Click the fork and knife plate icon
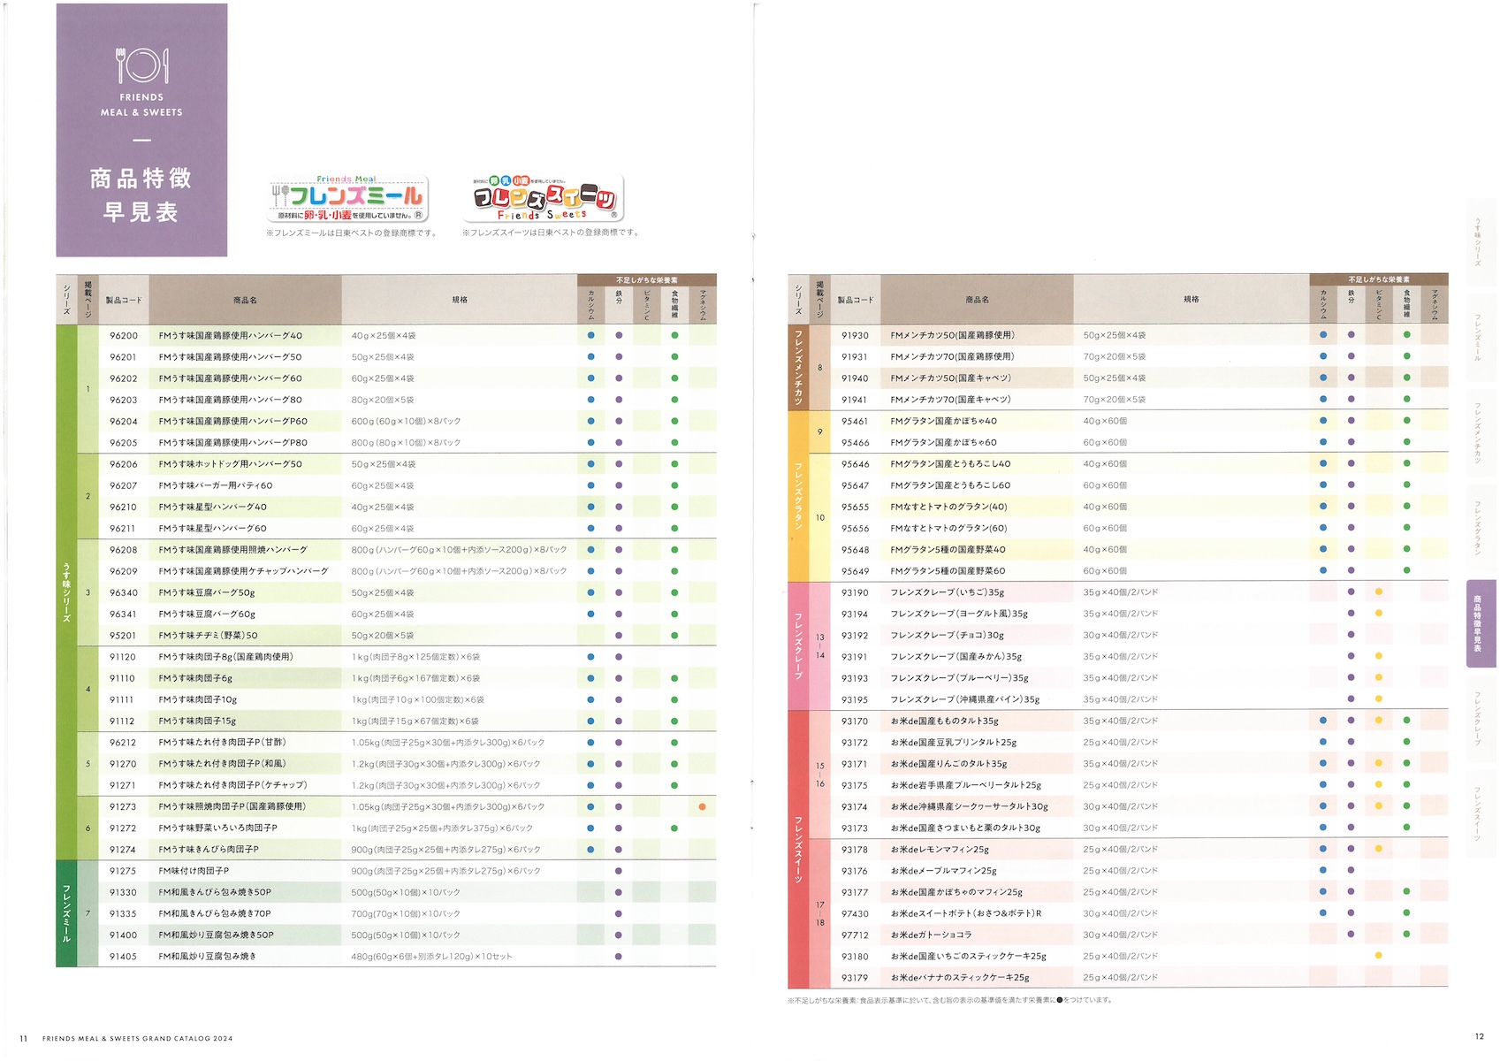Screen dimensions: 1500x1061 click(x=141, y=65)
